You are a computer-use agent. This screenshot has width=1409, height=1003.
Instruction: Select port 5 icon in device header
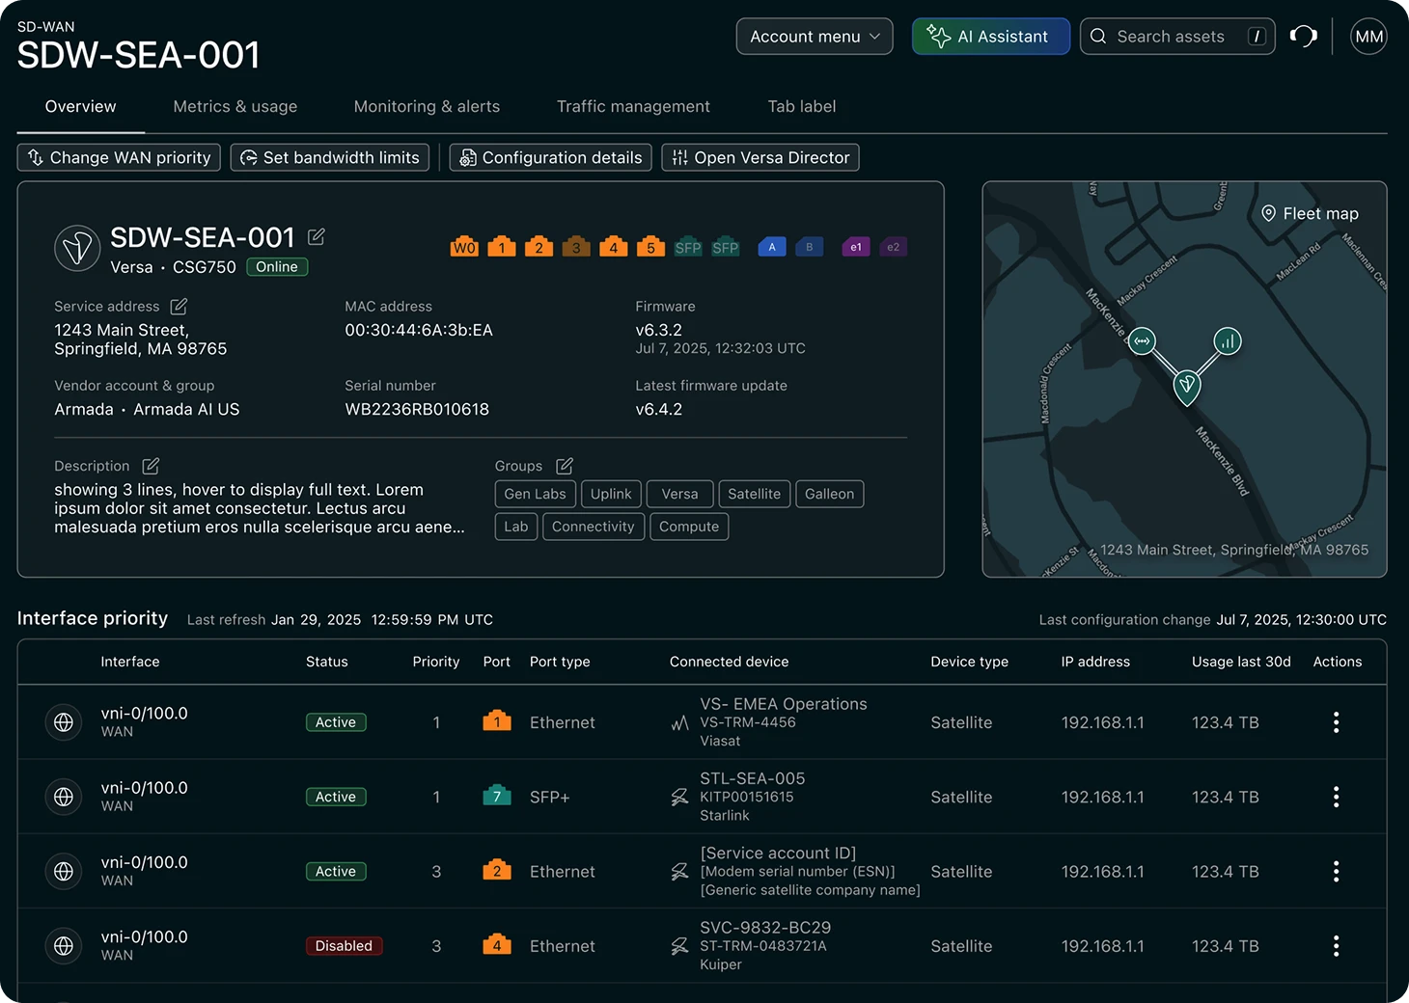(x=650, y=247)
